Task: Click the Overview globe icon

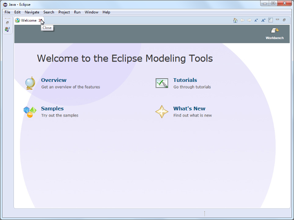Action: click(x=30, y=83)
